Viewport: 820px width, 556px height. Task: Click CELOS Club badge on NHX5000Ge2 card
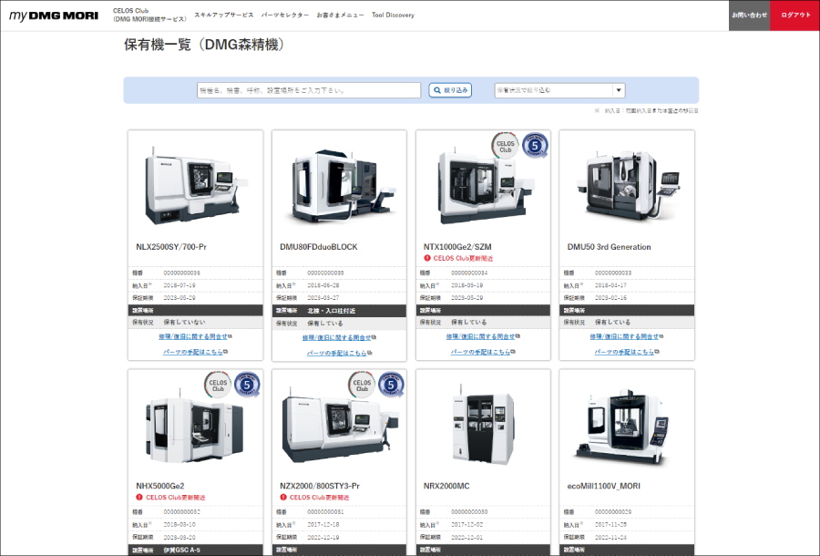(218, 385)
